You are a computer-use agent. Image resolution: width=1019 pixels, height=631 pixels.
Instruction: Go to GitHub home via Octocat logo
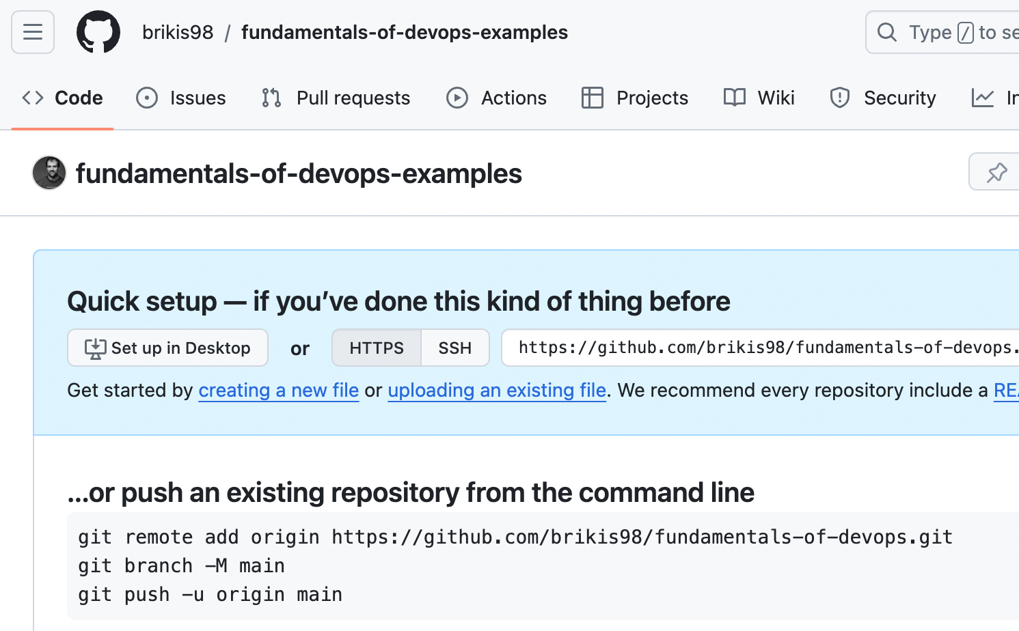[98, 32]
